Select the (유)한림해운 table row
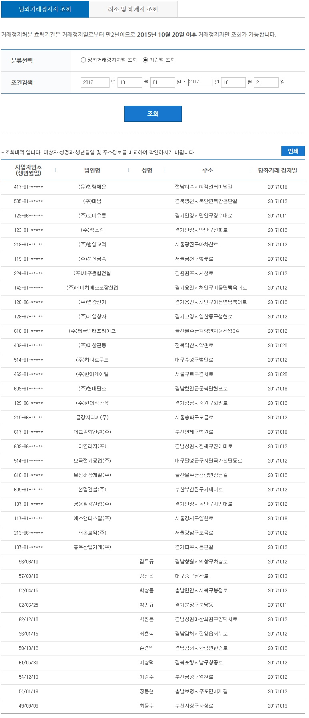Viewport: 309px width, 718px height. pyautogui.click(x=153, y=187)
